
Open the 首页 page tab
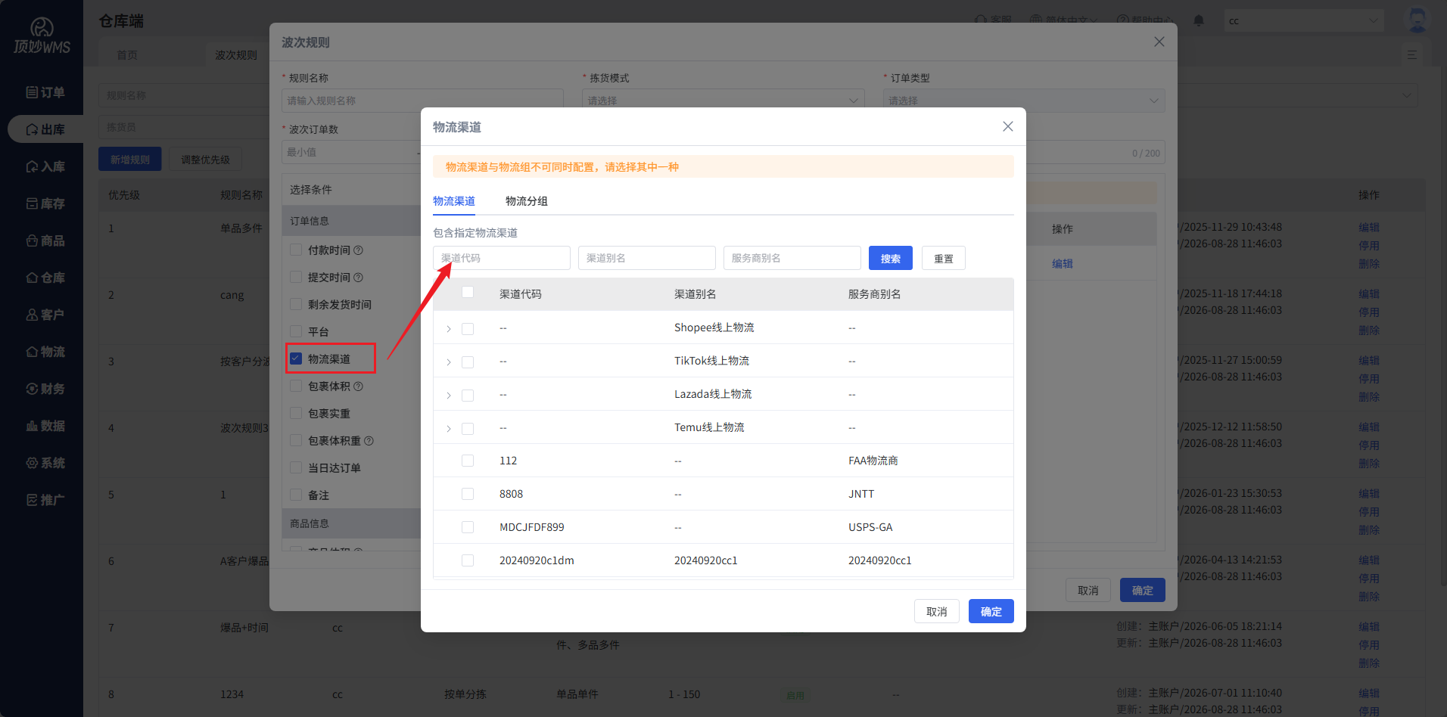[127, 55]
